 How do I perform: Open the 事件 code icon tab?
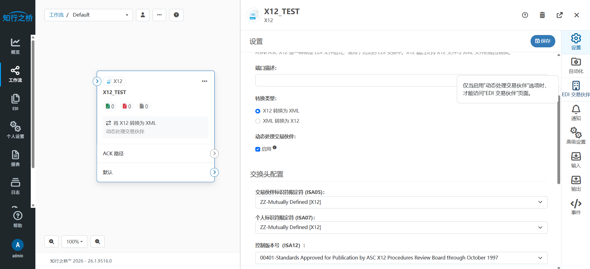pyautogui.click(x=576, y=207)
